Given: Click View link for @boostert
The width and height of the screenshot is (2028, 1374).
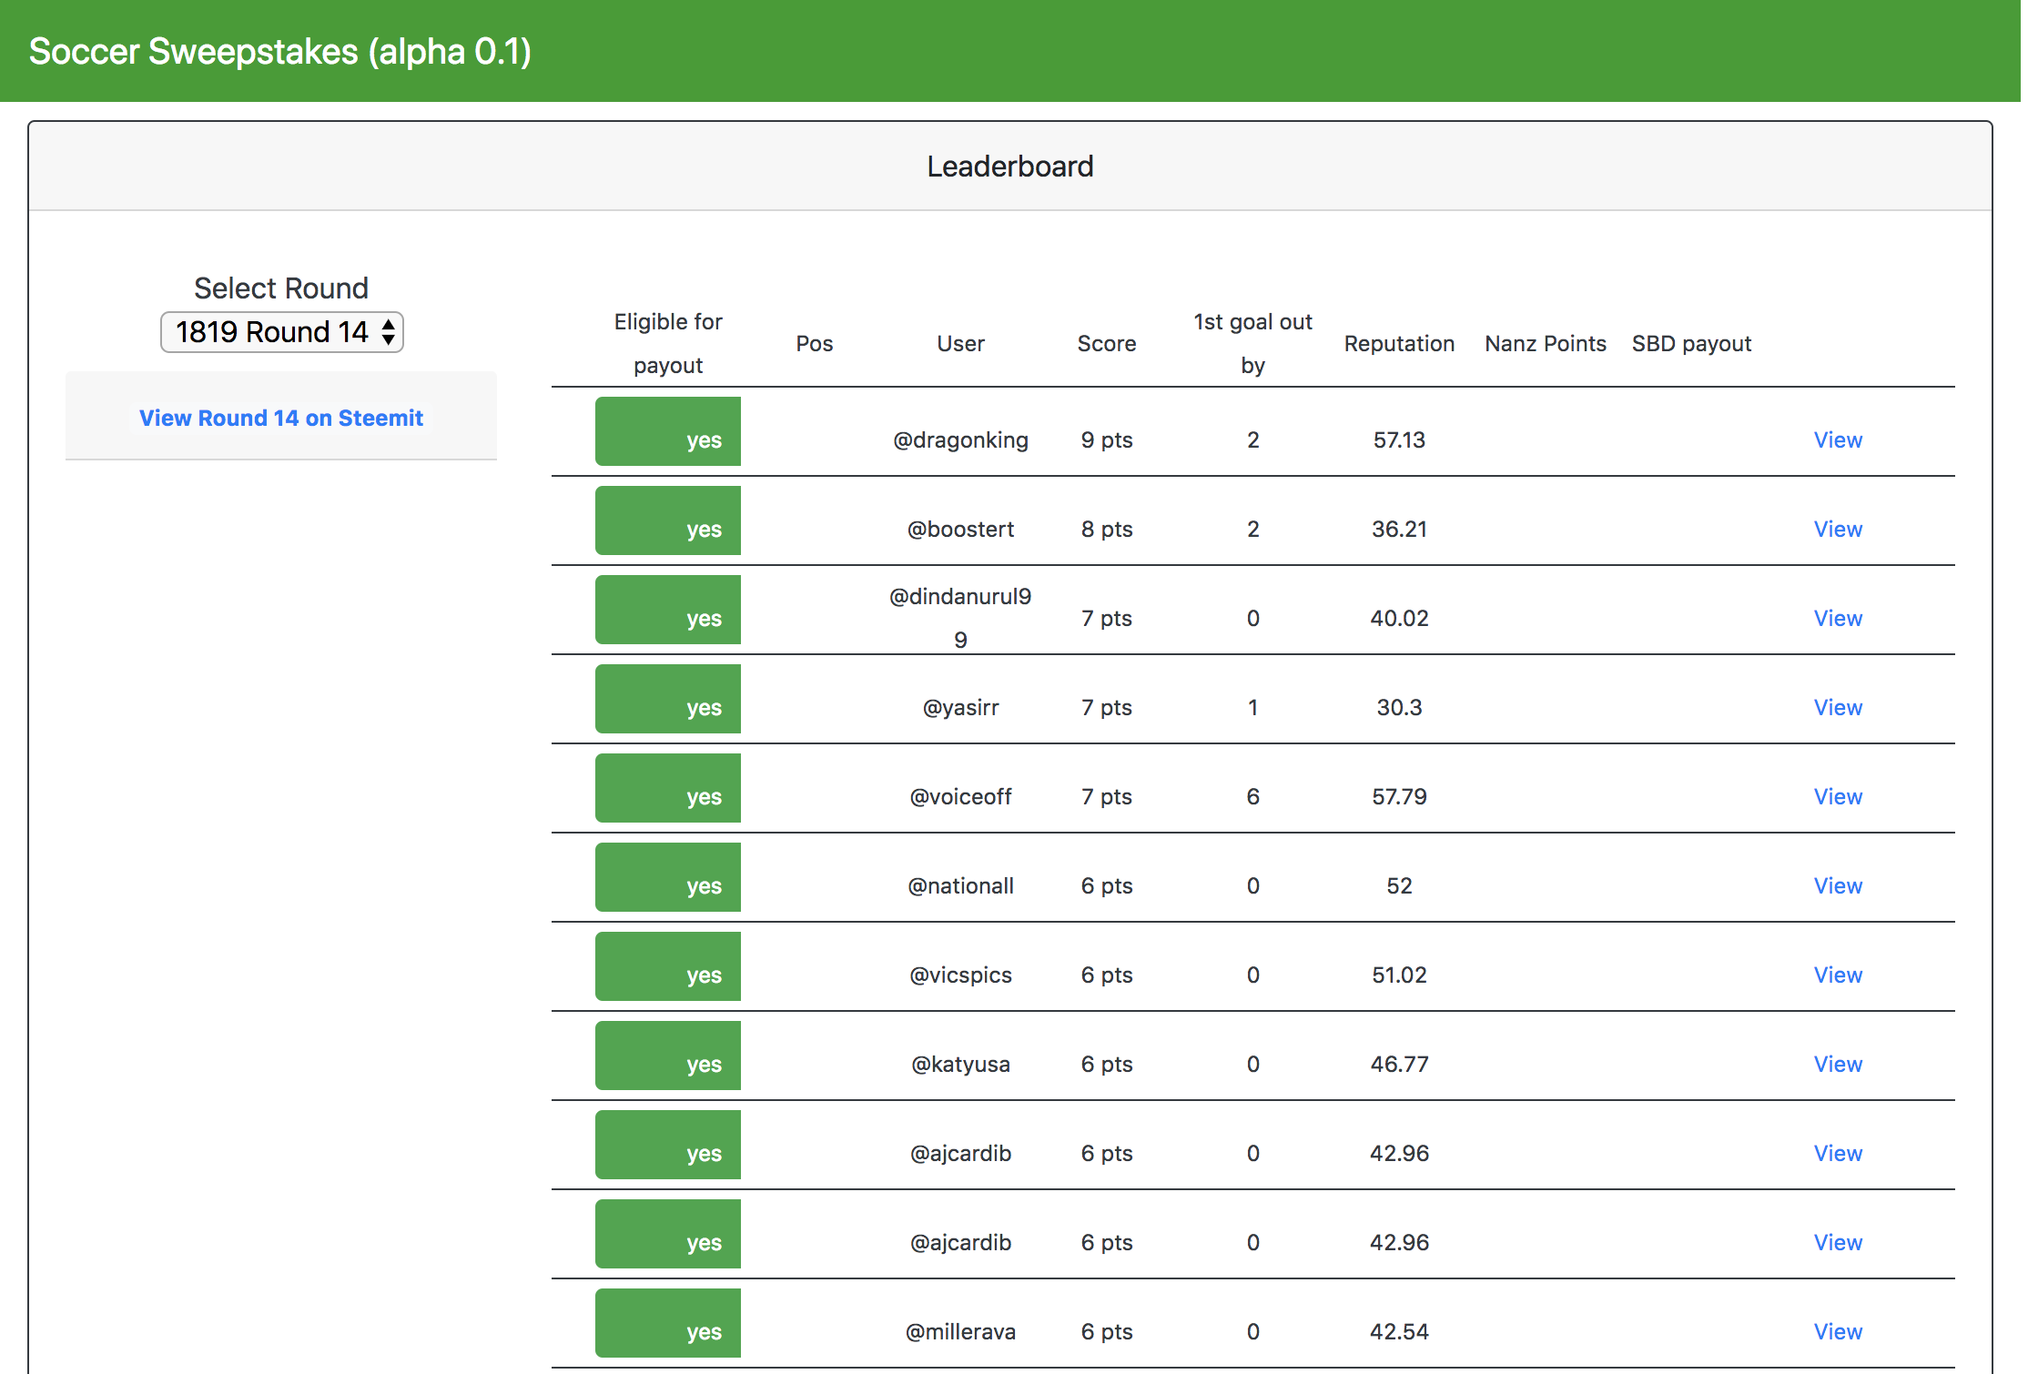Looking at the screenshot, I should tap(1838, 529).
